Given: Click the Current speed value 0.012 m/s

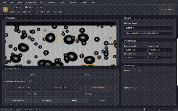Looking at the screenshot, I should click(x=136, y=50).
